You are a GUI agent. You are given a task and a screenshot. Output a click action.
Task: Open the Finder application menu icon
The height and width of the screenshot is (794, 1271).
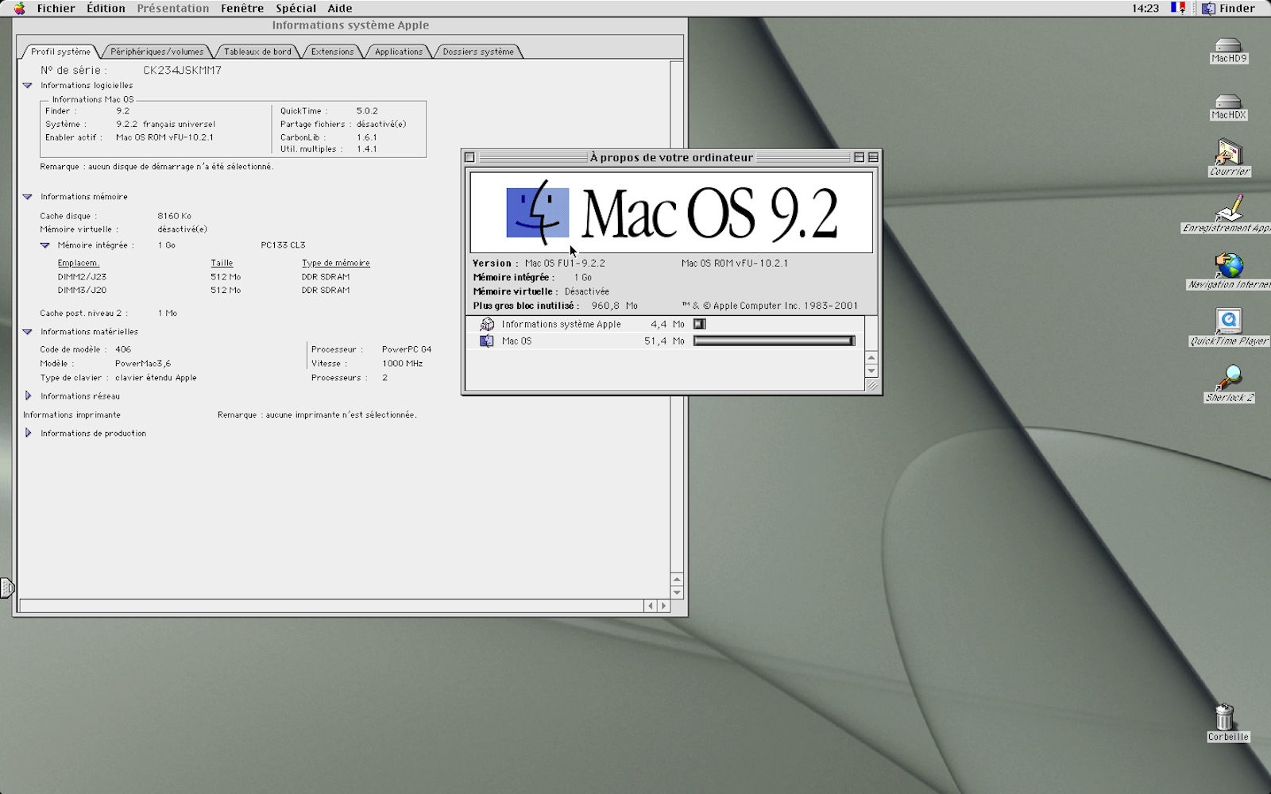(x=1208, y=8)
